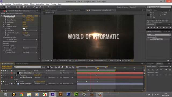Click the optical flares1 breadcrumb in viewer

point(49,13)
